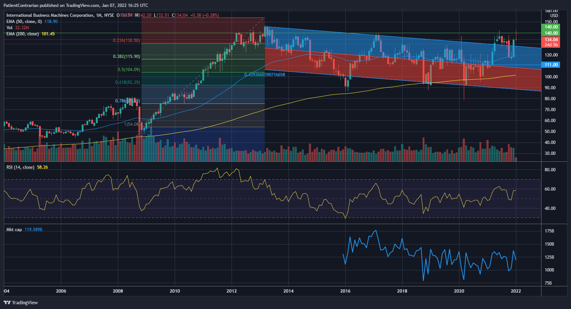The image size is (571, 309).
Task: Click the 50.00 tick on the price axis
Action: [550, 132]
